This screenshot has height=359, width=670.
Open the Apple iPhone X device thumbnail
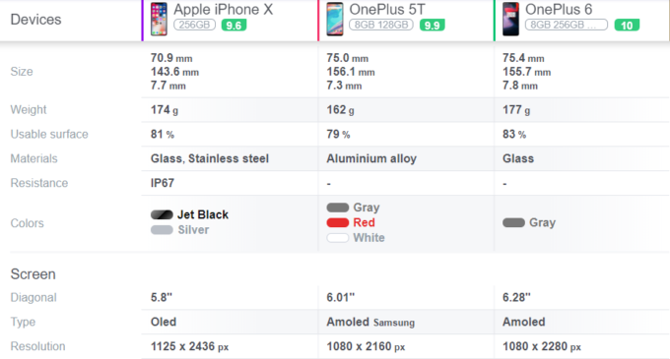[x=159, y=20]
